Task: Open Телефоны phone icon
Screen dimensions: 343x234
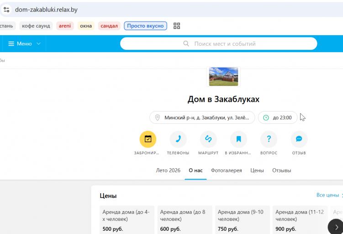Action: pos(178,139)
